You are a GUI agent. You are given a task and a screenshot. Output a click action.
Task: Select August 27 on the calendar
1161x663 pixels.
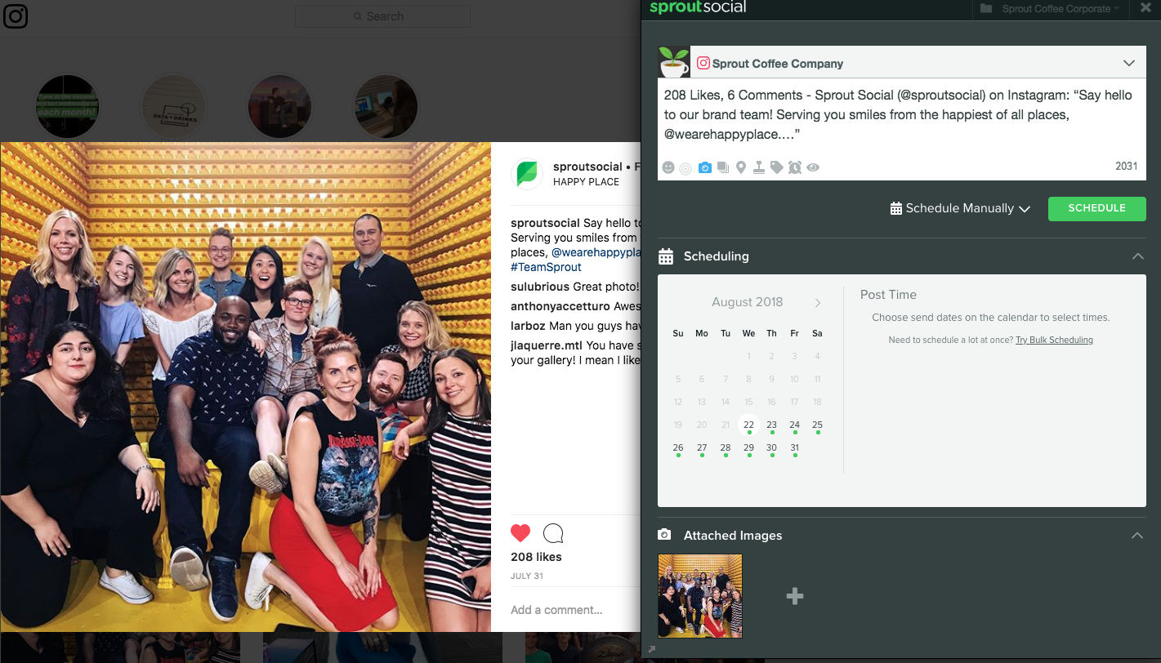click(702, 448)
